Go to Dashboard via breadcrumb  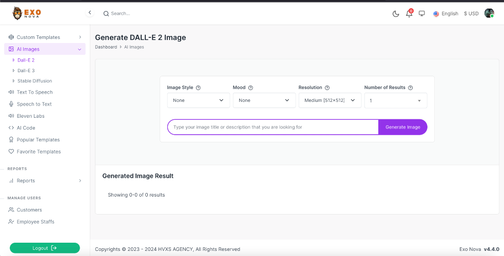click(106, 47)
